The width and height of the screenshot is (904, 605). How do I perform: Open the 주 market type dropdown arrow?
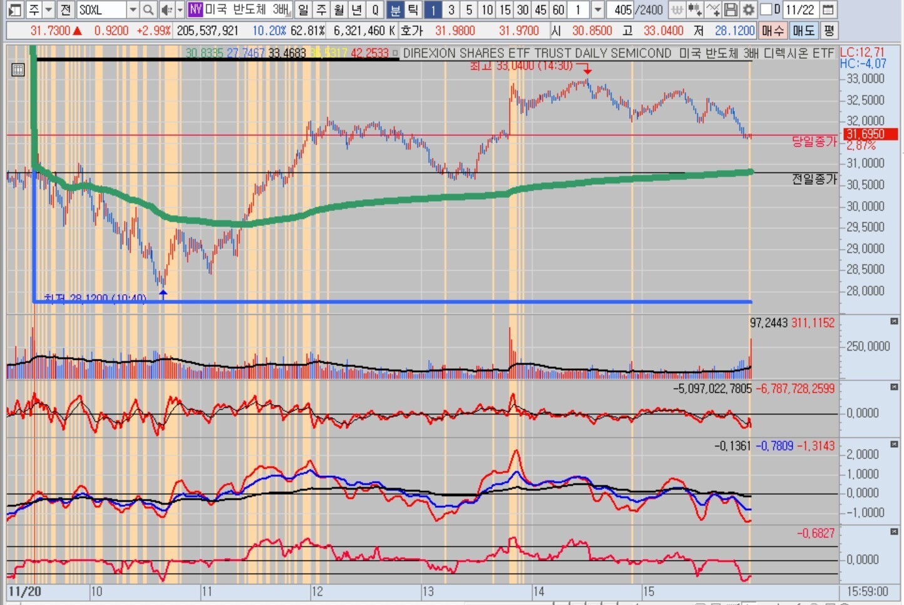click(48, 9)
